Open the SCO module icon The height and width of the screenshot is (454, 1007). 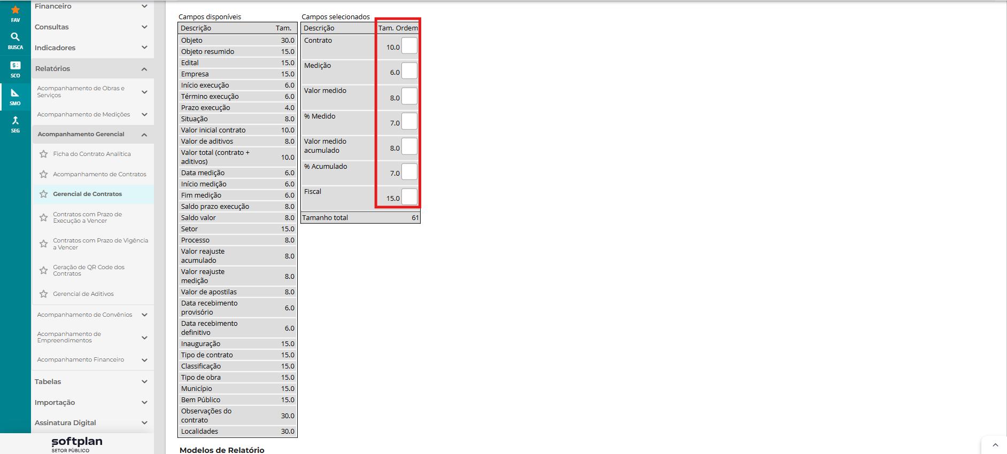15,68
